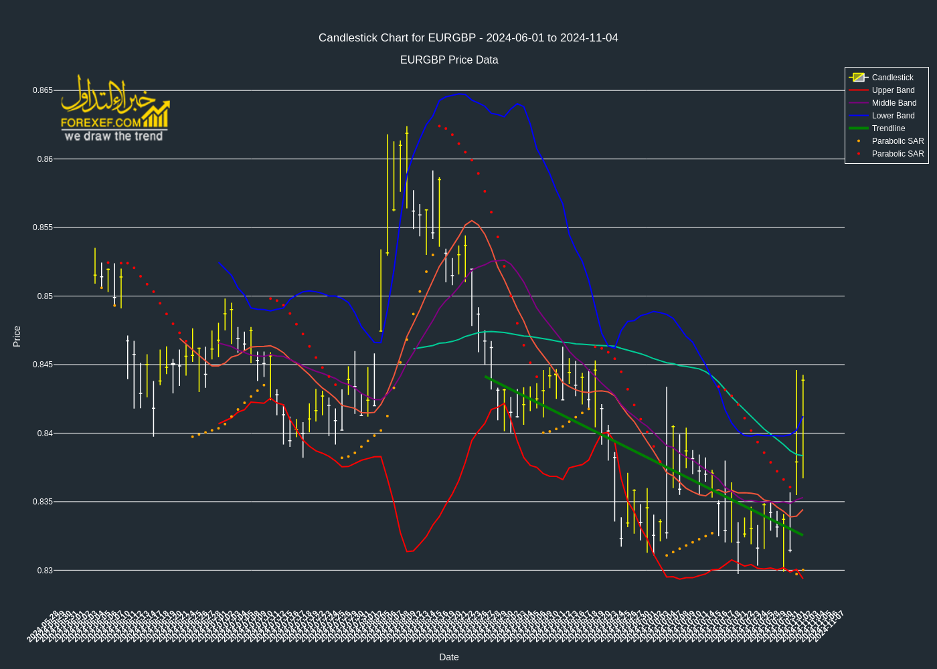Toggle Middle Band legend entry
The image size is (937, 669).
(886, 103)
